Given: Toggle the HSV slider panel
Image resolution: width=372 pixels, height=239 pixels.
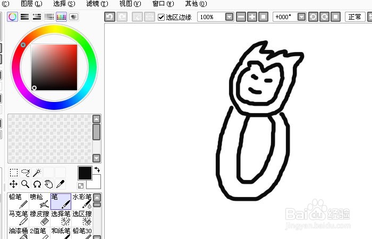Looking at the screenshot, I should point(37,17).
